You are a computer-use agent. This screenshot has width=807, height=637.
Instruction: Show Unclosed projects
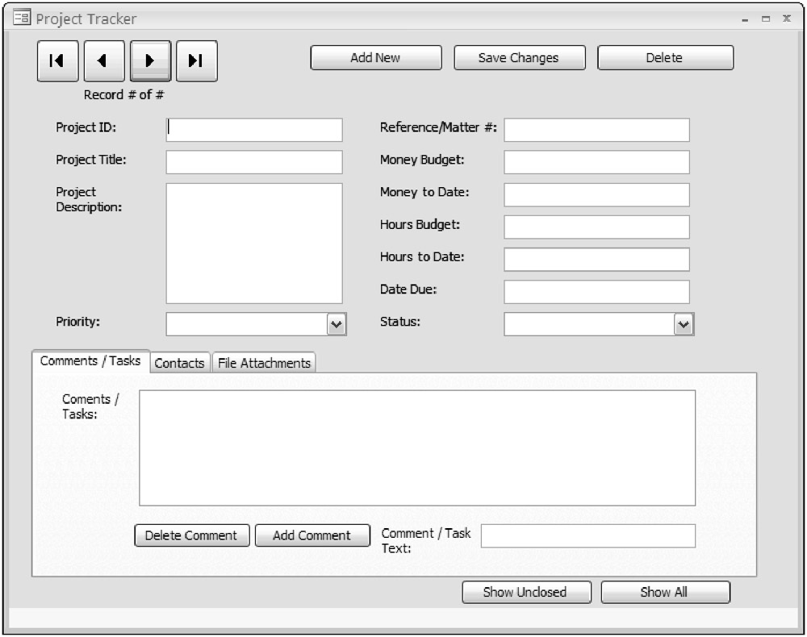tap(525, 592)
